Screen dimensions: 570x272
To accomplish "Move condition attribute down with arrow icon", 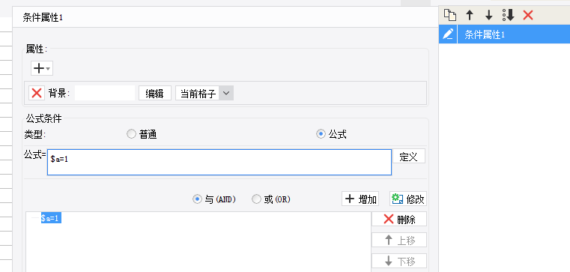I will pyautogui.click(x=489, y=15).
